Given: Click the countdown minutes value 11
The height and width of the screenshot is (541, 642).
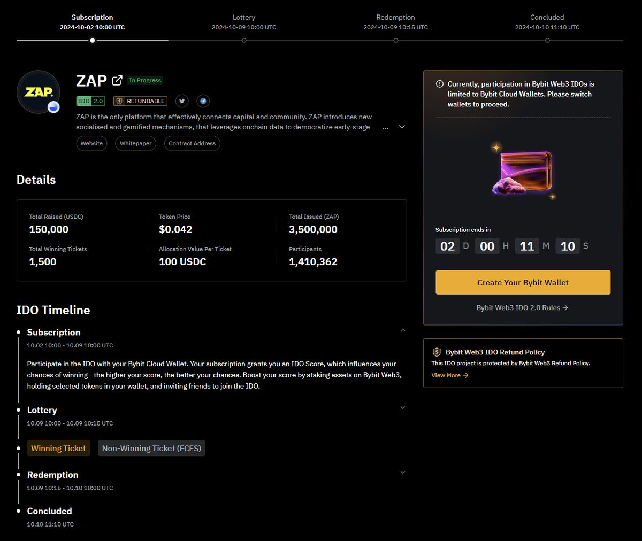Looking at the screenshot, I should click(527, 246).
